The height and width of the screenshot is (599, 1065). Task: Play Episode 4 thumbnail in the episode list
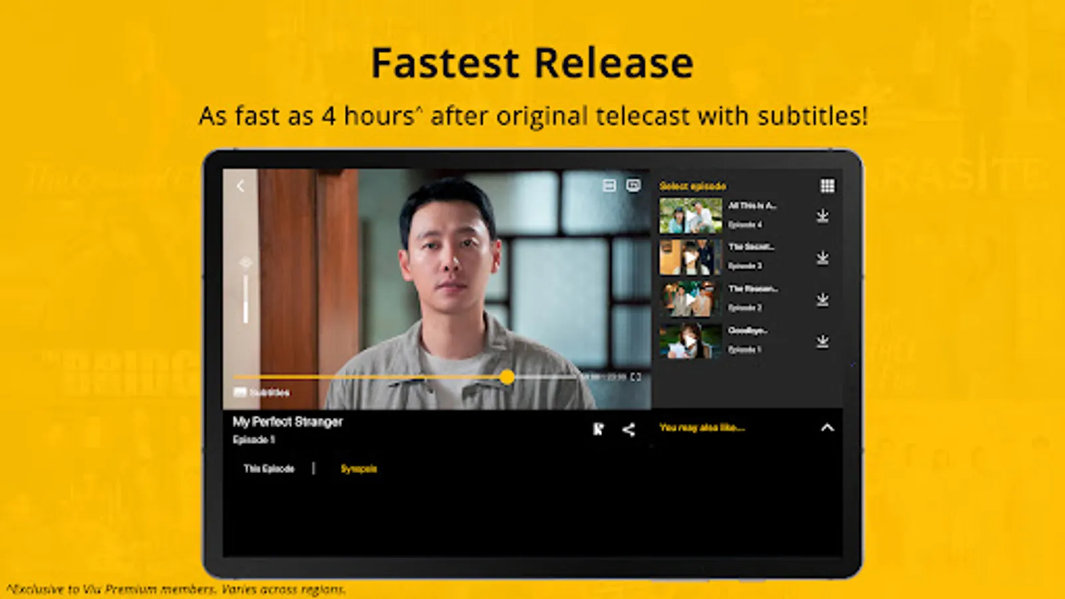click(x=690, y=216)
